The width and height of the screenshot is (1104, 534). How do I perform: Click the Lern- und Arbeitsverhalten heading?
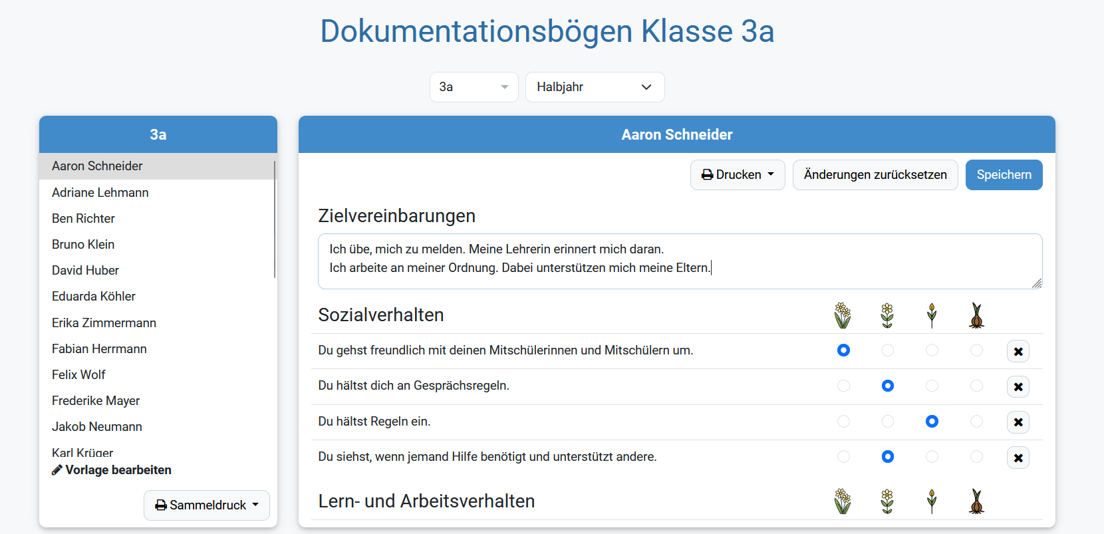(x=426, y=501)
